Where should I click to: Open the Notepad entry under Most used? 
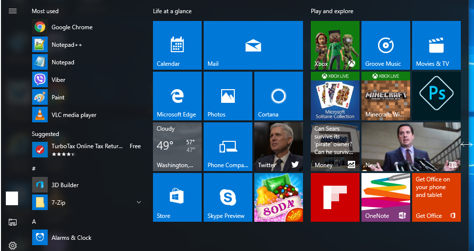click(x=87, y=62)
